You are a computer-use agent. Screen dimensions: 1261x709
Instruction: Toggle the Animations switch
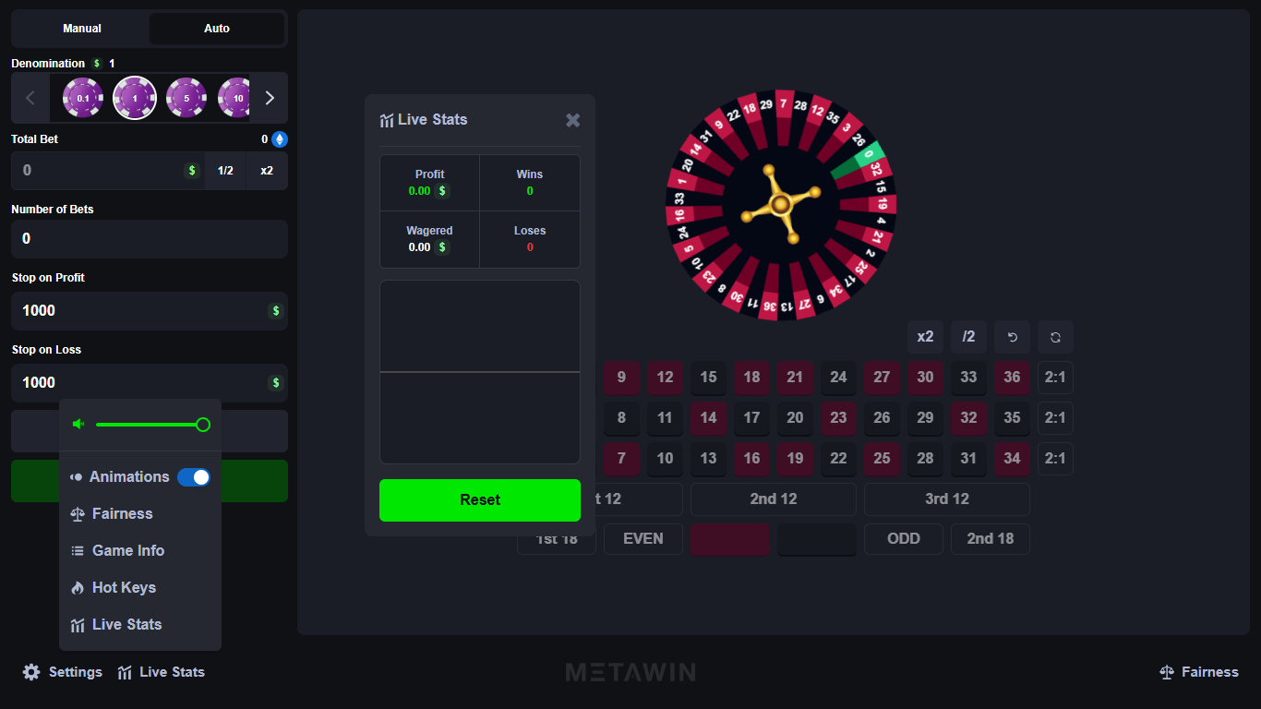coord(194,477)
